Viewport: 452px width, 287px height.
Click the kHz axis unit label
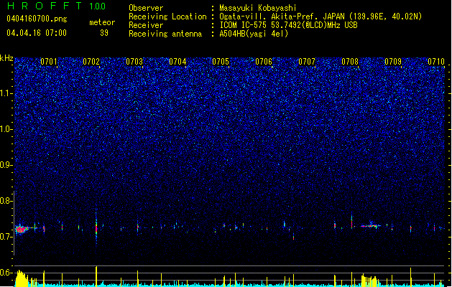[x=6, y=58]
